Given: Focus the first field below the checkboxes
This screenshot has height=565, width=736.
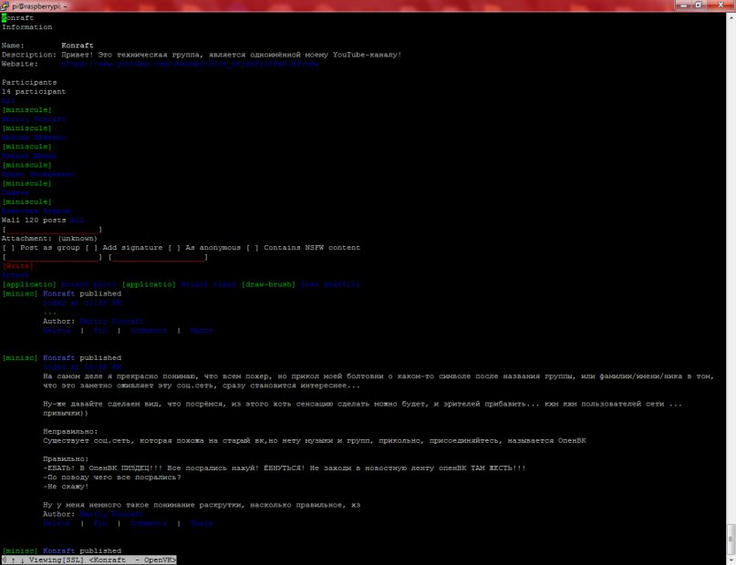Looking at the screenshot, I should [52, 257].
